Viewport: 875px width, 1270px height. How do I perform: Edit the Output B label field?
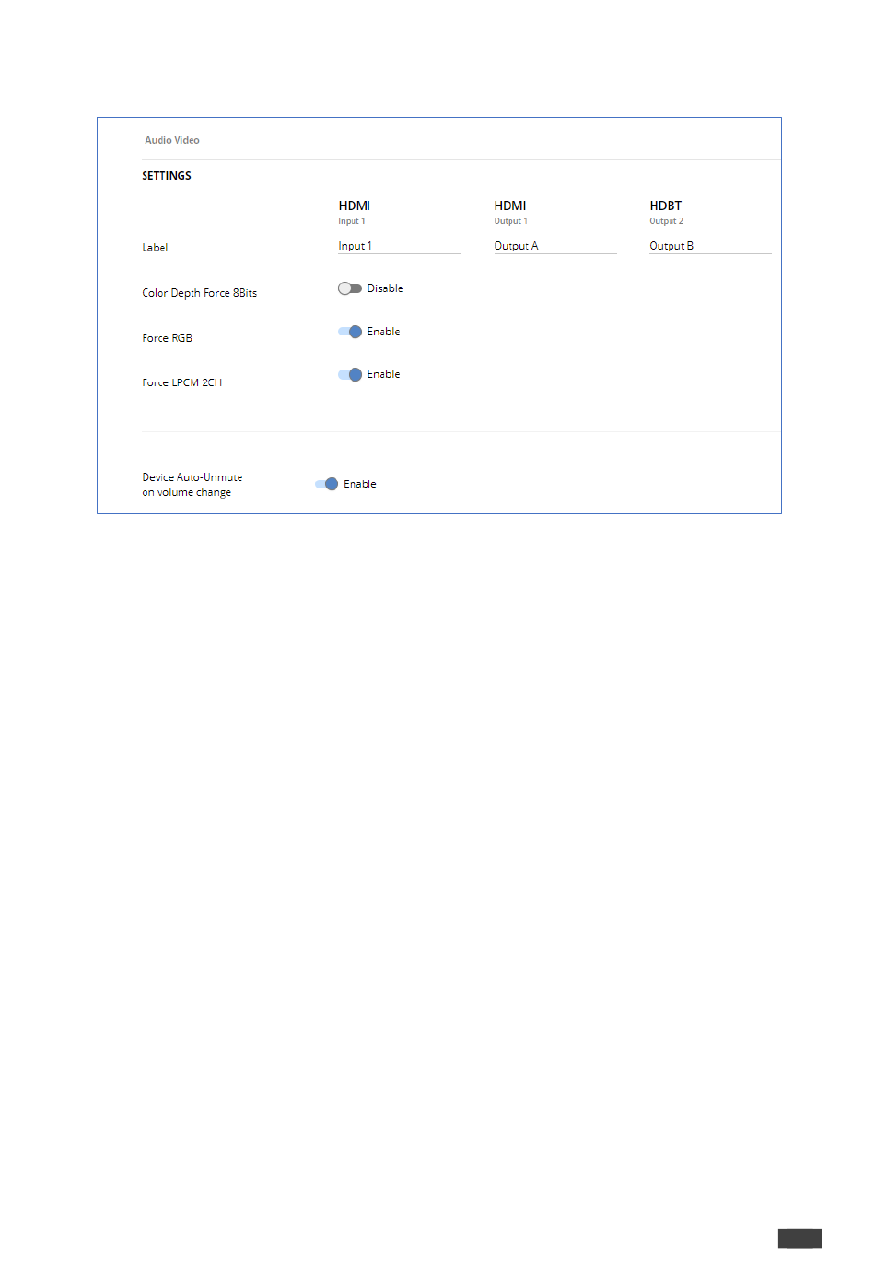tap(710, 246)
